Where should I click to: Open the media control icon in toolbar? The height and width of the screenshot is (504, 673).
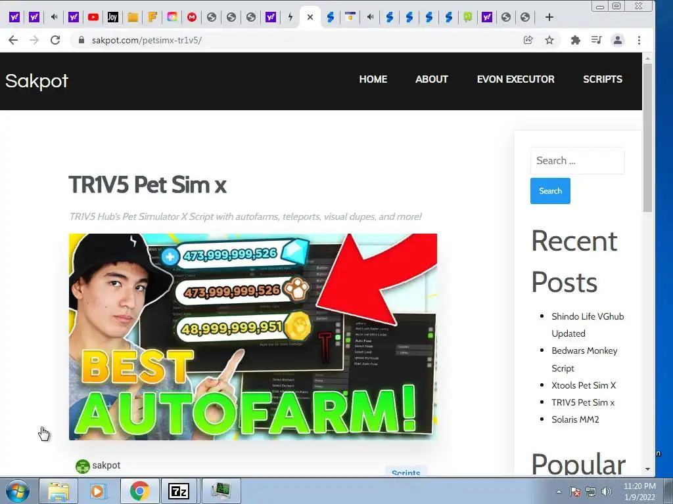point(597,40)
